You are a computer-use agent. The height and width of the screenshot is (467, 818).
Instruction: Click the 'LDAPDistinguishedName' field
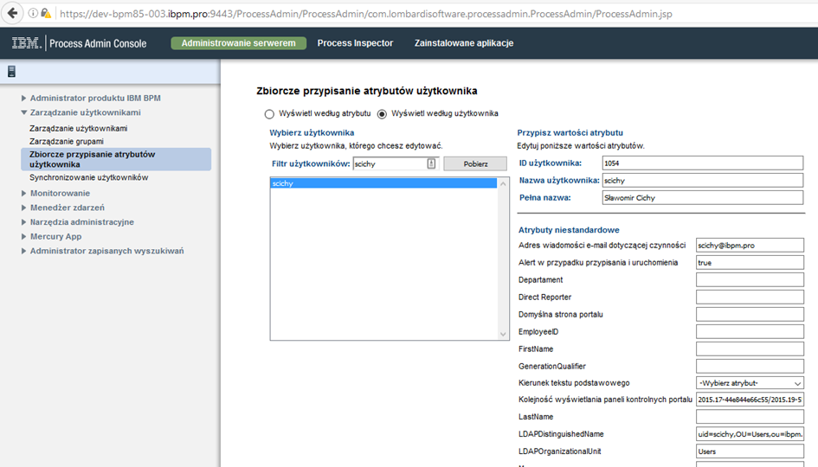tap(750, 433)
